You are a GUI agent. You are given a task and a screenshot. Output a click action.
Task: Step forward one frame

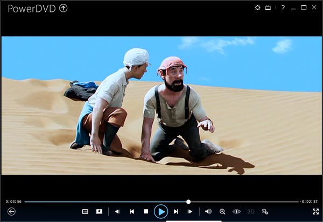coord(190,211)
